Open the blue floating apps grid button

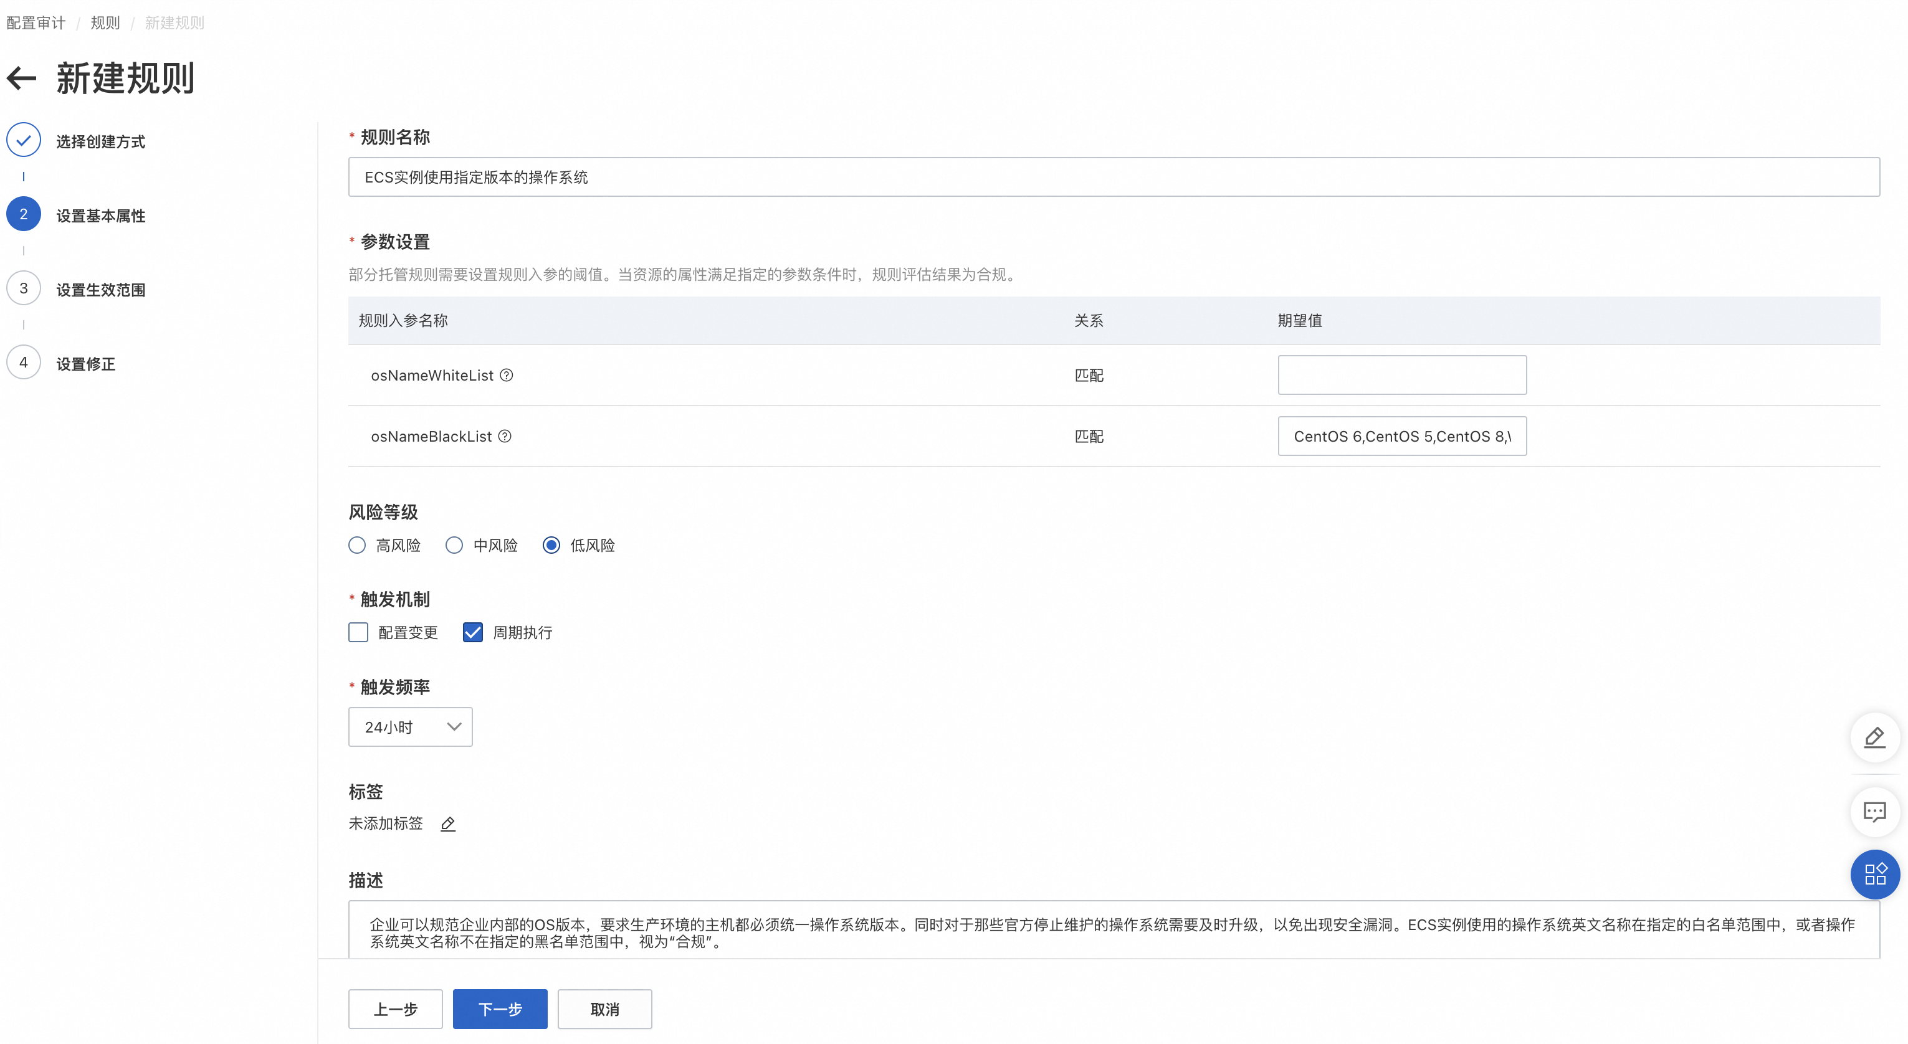(1875, 875)
